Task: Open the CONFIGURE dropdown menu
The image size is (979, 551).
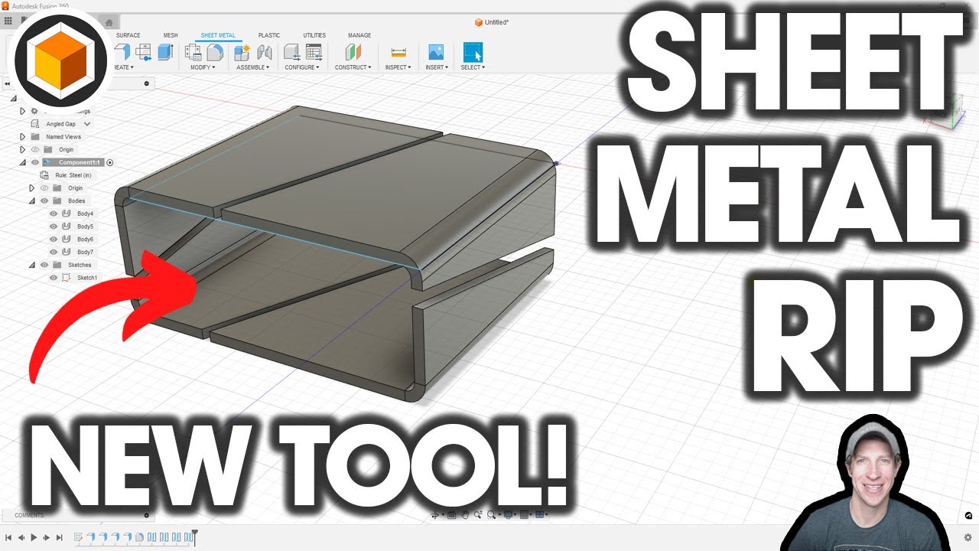Action: click(x=302, y=67)
